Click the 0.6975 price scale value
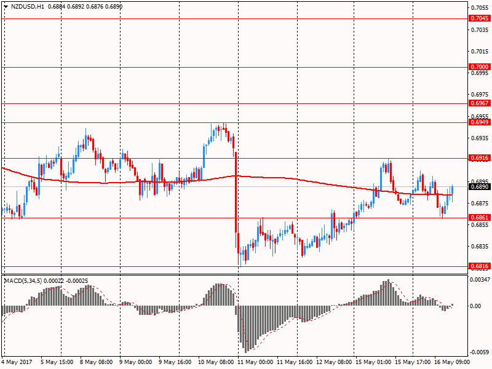 tap(480, 95)
